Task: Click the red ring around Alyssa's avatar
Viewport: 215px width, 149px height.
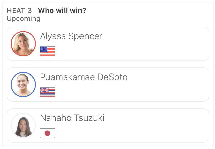Action: coord(11,44)
